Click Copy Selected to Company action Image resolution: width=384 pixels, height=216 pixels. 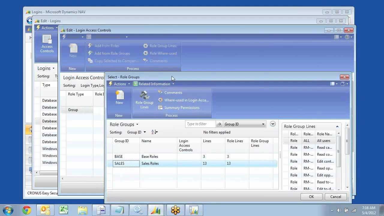[113, 61]
